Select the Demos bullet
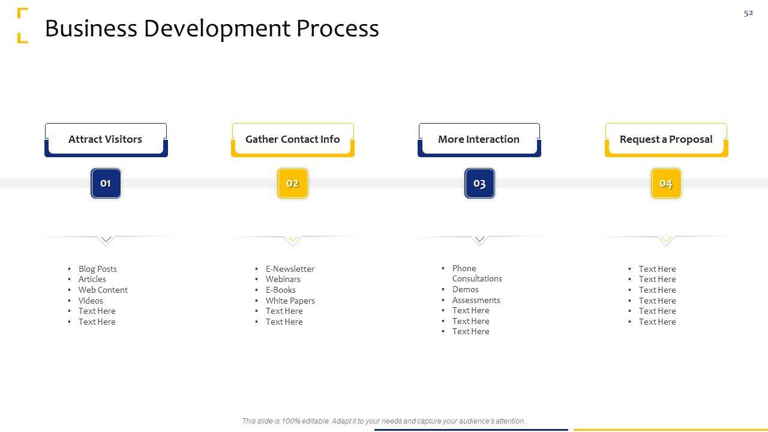Image resolution: width=768 pixels, height=432 pixels. click(466, 289)
